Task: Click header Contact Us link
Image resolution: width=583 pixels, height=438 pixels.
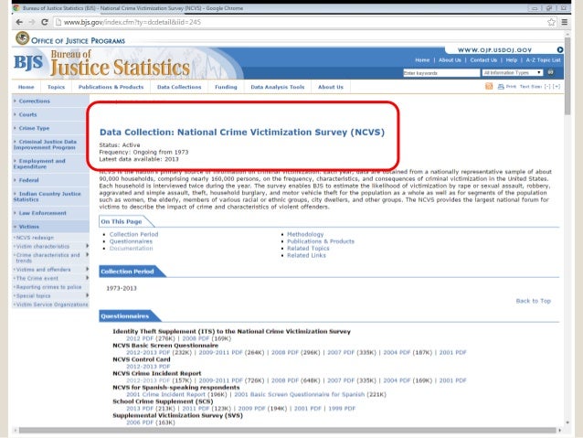Action: click(483, 60)
